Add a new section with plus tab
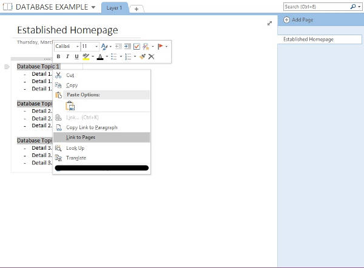This screenshot has height=268, width=364. tap(136, 8)
